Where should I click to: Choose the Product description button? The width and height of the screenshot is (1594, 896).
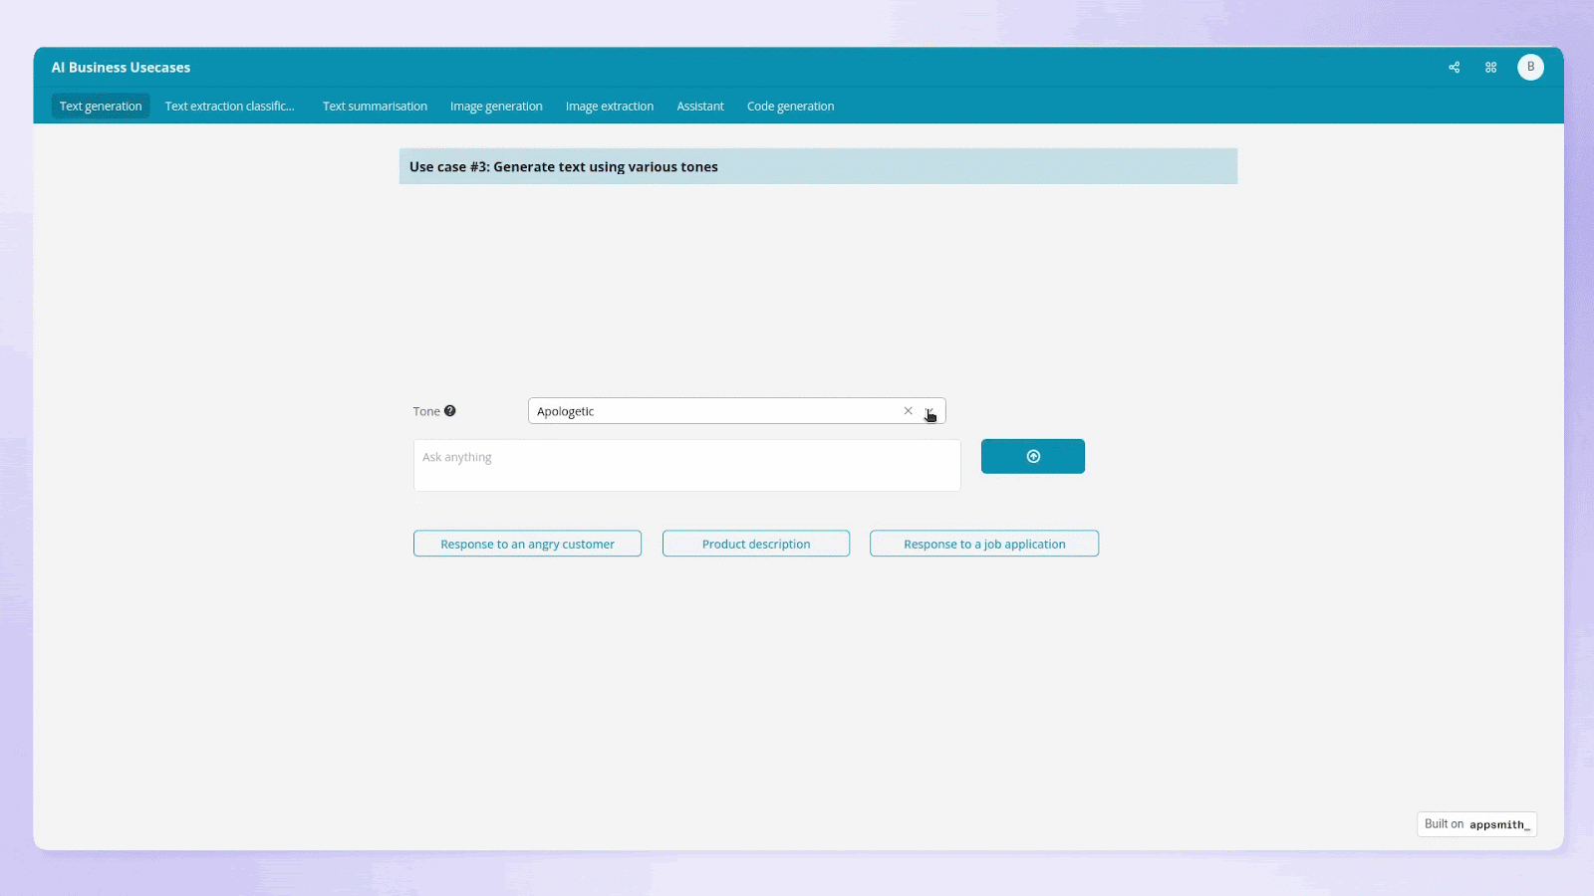[x=755, y=544]
